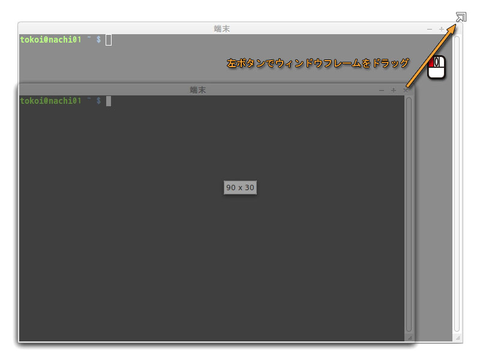Click the front terminal's 端末 title bar
The image size is (480, 360).
[x=198, y=90]
